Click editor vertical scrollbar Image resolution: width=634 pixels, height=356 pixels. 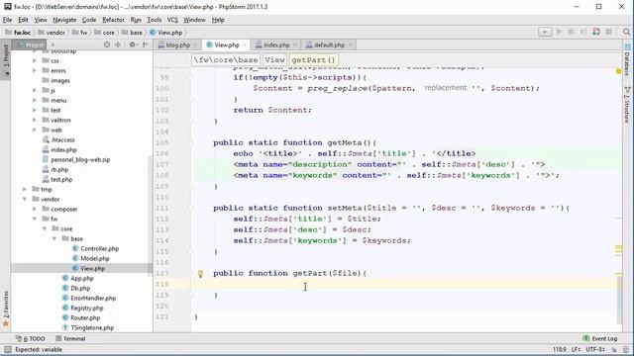click(619, 300)
